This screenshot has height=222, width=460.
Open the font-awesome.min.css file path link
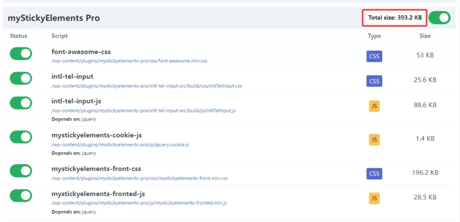(x=129, y=61)
